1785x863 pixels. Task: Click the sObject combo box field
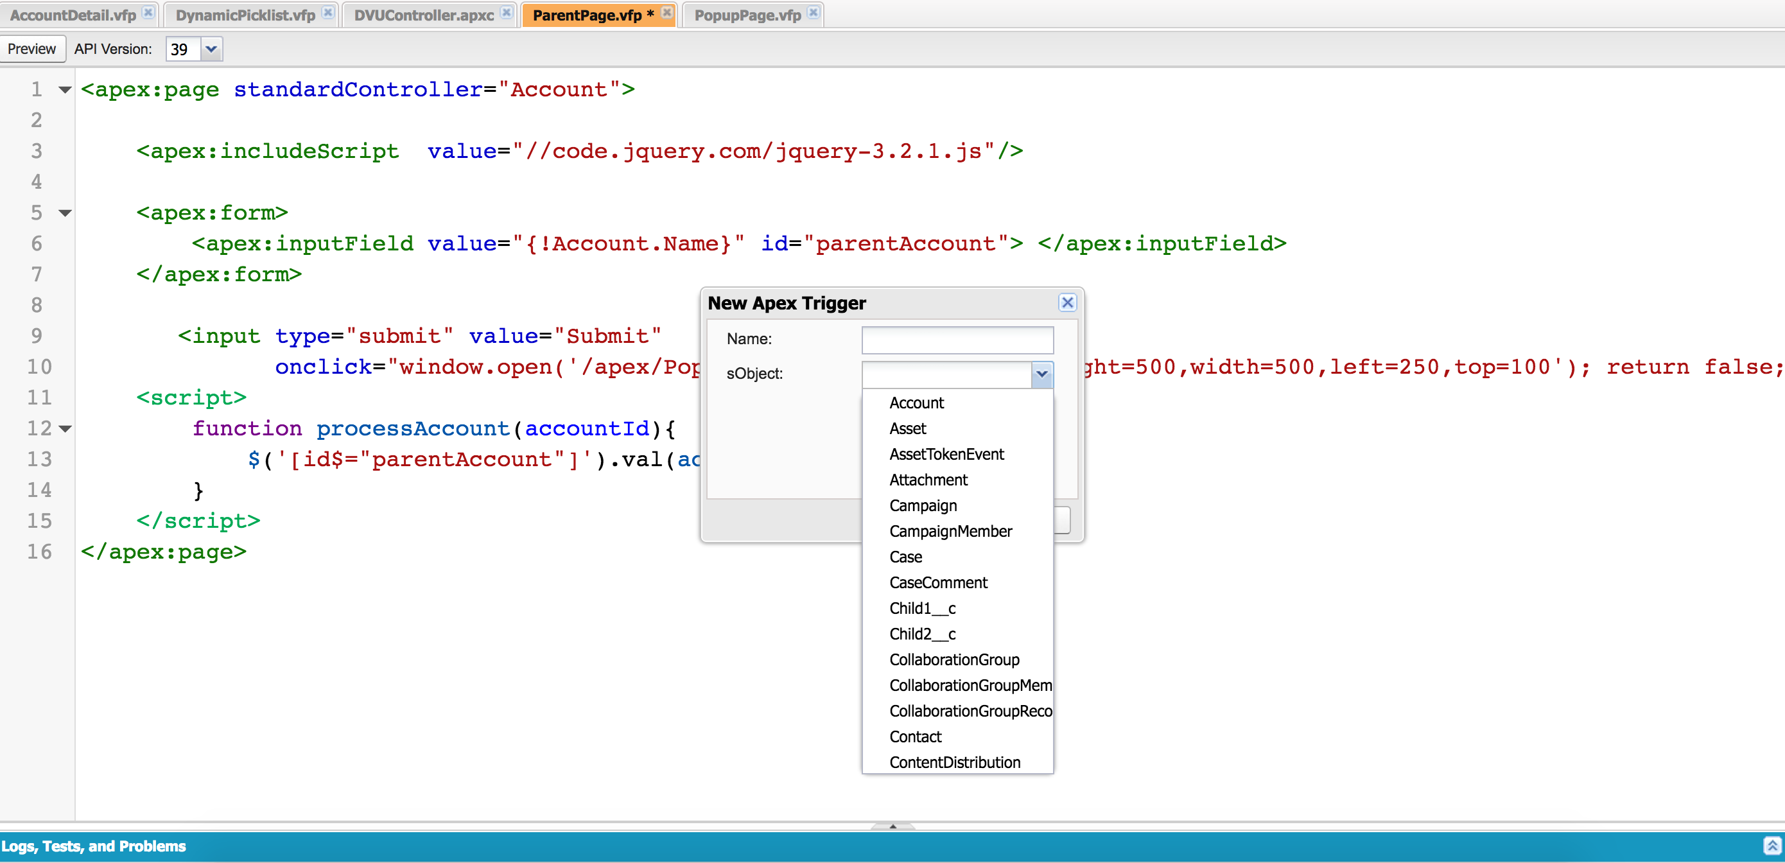pyautogui.click(x=946, y=374)
